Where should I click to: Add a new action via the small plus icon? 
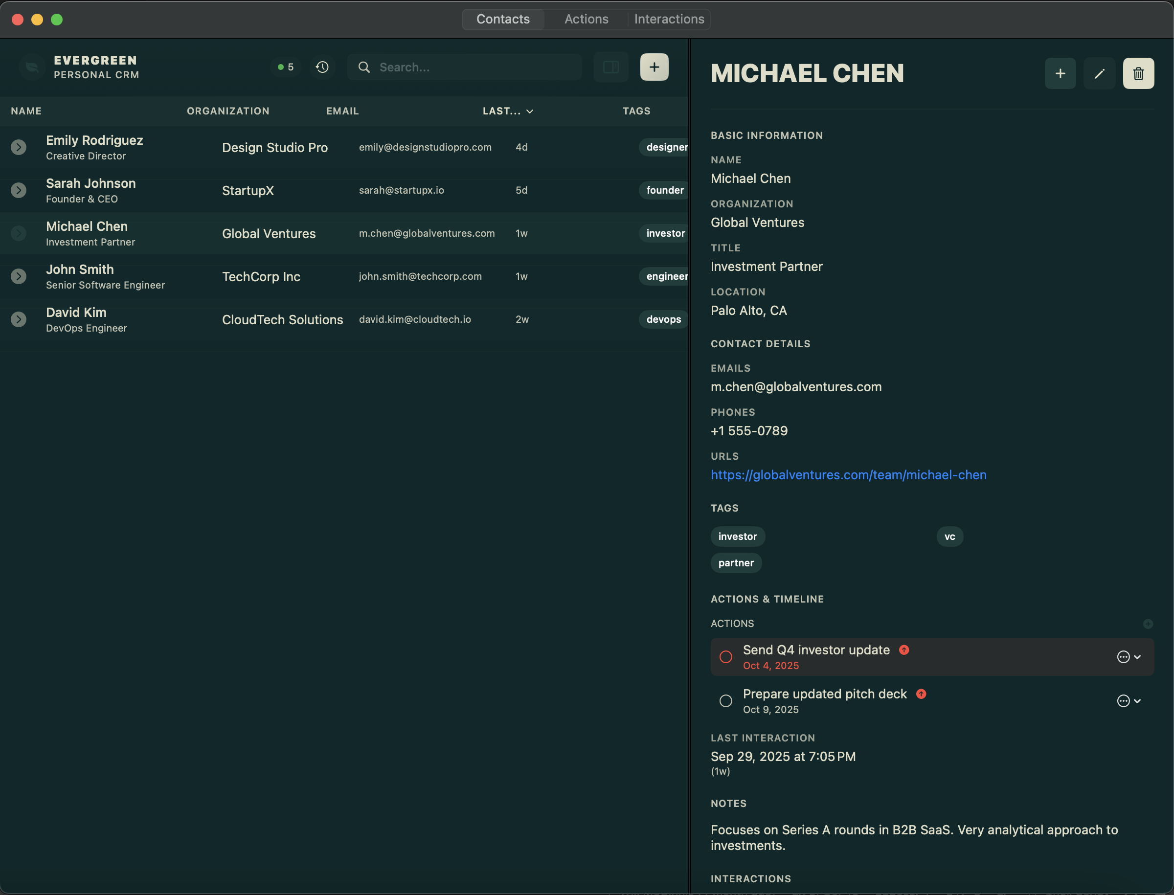[1149, 623]
